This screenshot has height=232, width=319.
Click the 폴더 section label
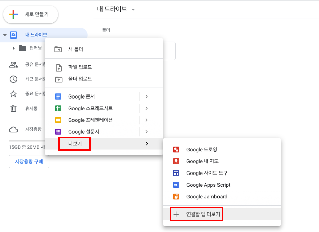106,30
